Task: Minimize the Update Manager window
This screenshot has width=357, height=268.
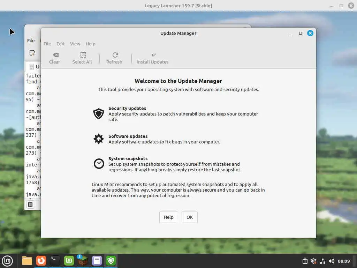Action: (290, 33)
